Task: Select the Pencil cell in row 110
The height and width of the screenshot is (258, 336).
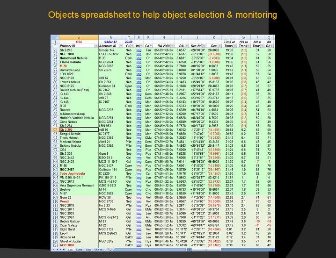Action: 79,201
